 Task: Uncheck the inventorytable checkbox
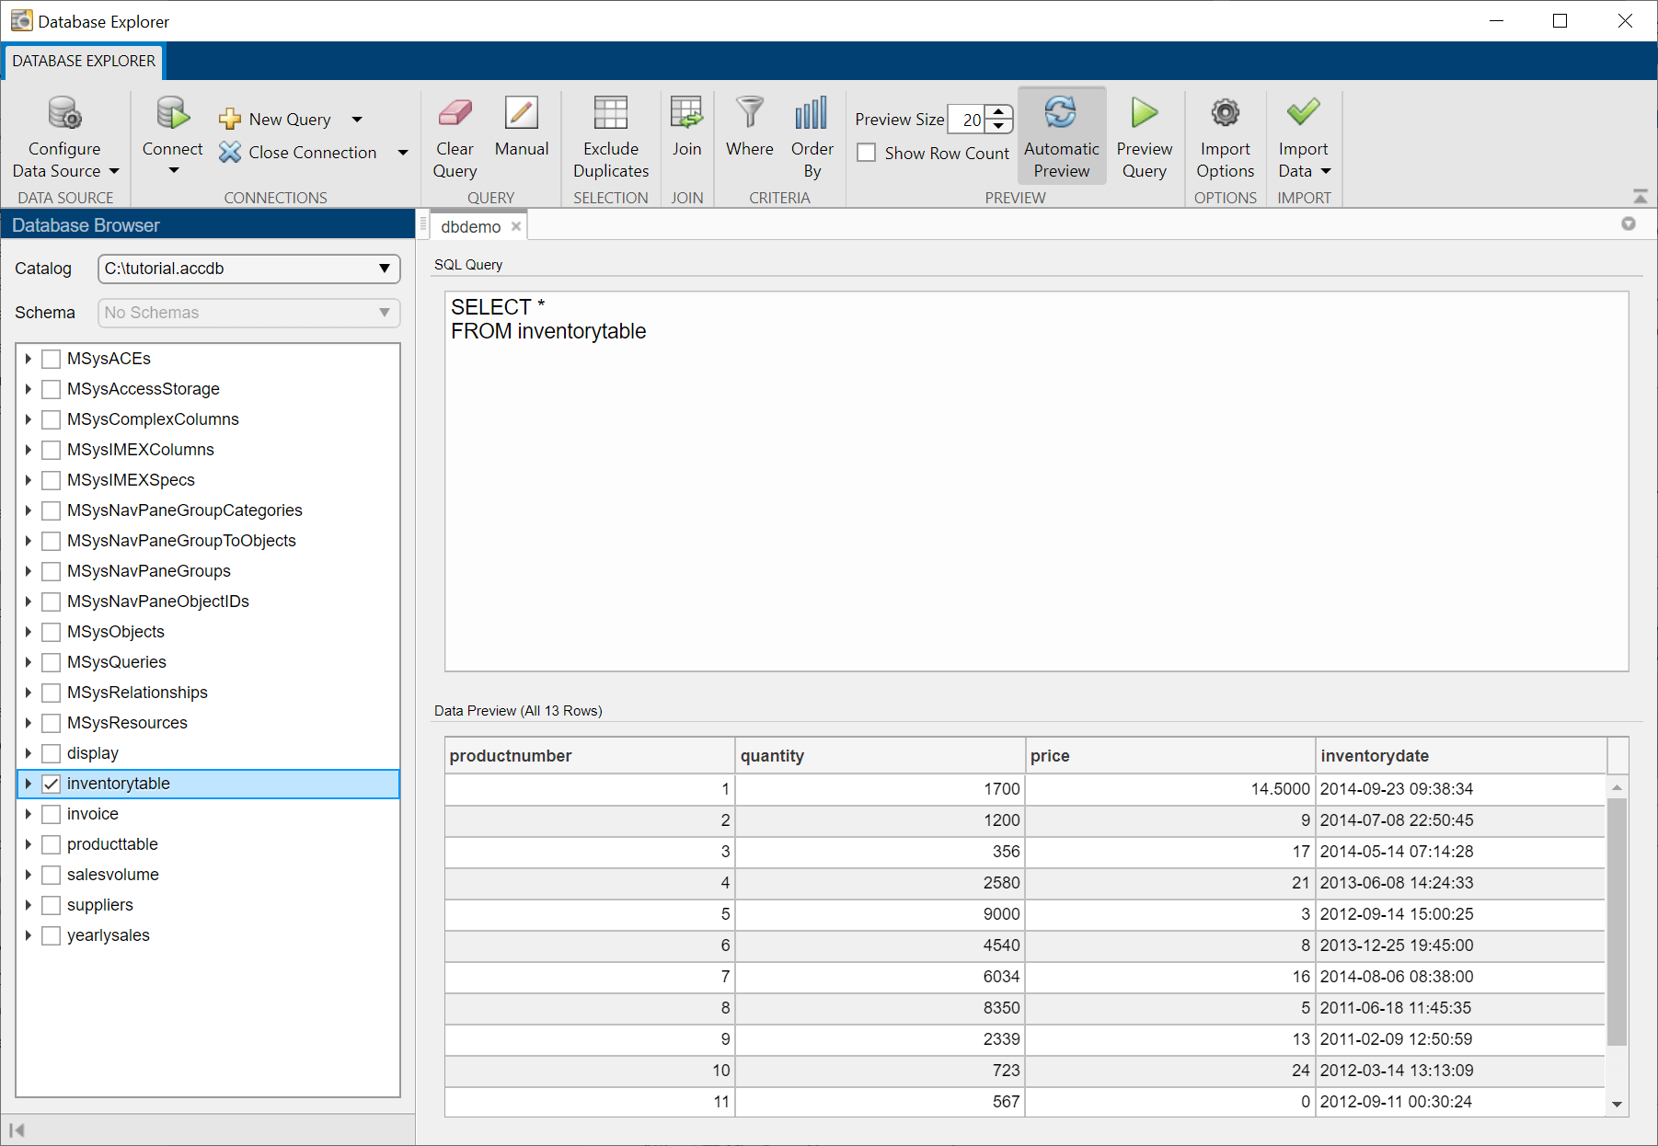click(52, 784)
